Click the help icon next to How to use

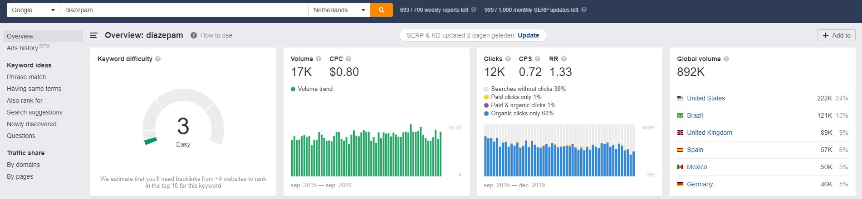tap(194, 35)
